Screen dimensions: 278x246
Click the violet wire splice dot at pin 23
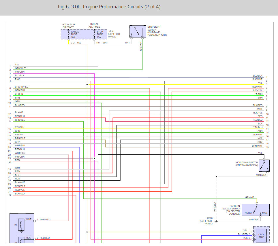pyautogui.click(x=95, y=158)
